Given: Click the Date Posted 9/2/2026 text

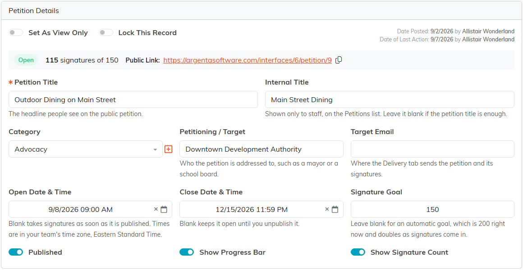Looking at the screenshot, I should 456,31.
